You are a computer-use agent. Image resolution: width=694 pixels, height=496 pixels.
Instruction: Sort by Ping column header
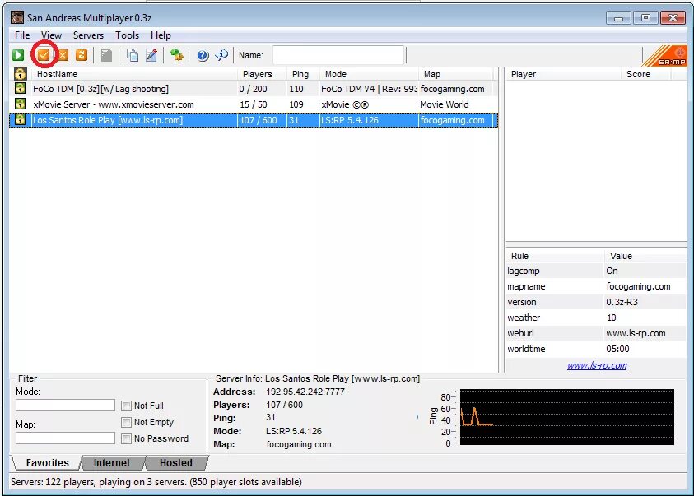click(303, 74)
